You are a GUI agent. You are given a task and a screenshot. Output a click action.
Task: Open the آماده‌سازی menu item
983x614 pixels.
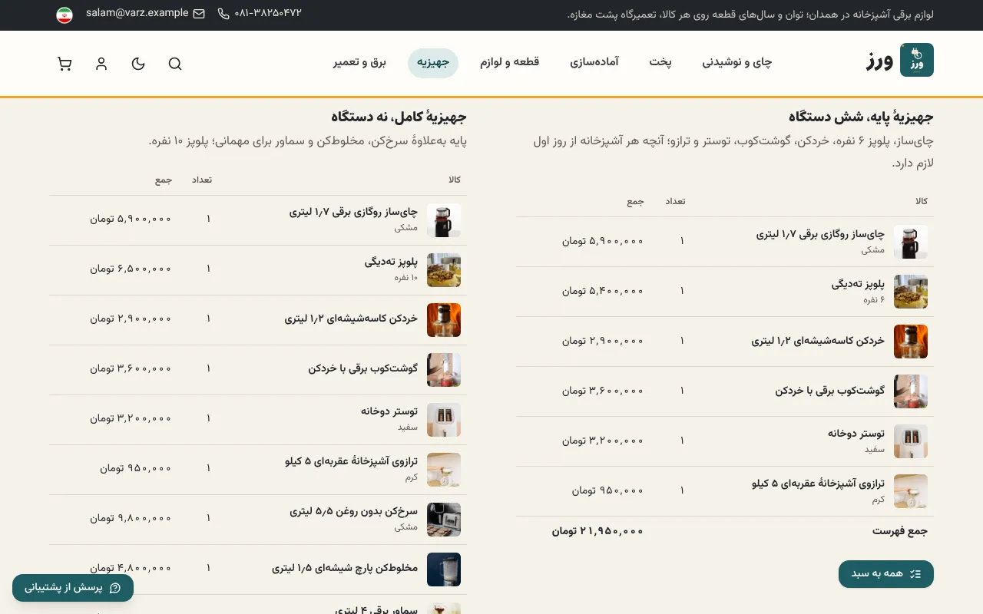[x=594, y=63]
